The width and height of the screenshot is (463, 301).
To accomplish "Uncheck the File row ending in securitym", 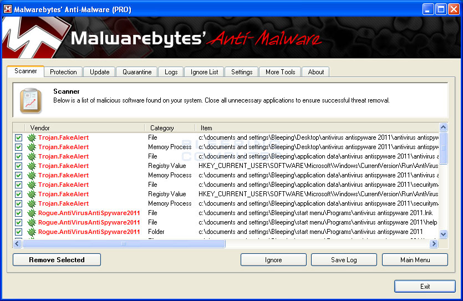I will [19, 185].
